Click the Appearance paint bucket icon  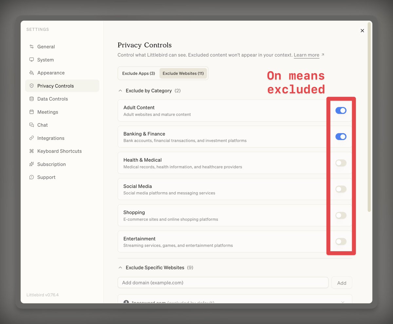[x=31, y=73]
